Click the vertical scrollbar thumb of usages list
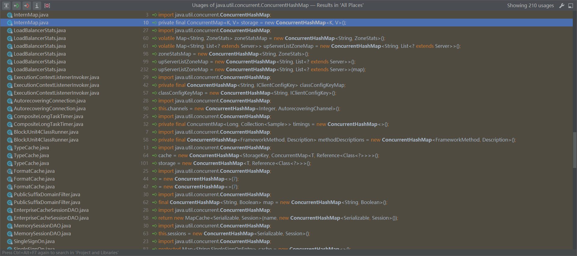 coord(575,150)
